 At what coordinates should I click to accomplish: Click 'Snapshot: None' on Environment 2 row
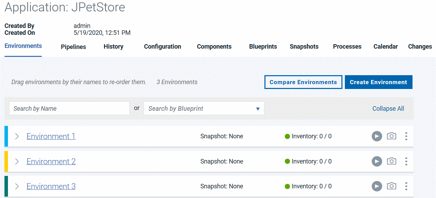coord(222,161)
